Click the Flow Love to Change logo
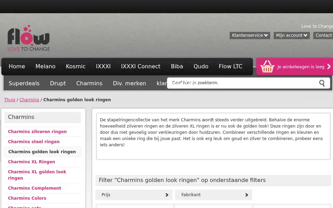Image resolution: width=333 pixels, height=208 pixels. 28,38
